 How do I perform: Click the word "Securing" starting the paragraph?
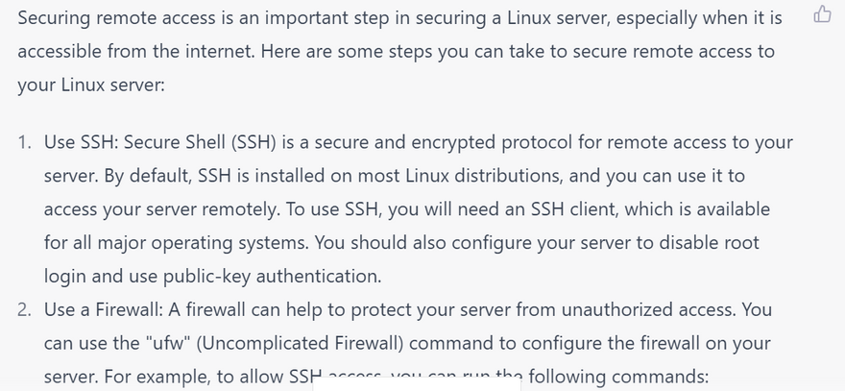(54, 17)
